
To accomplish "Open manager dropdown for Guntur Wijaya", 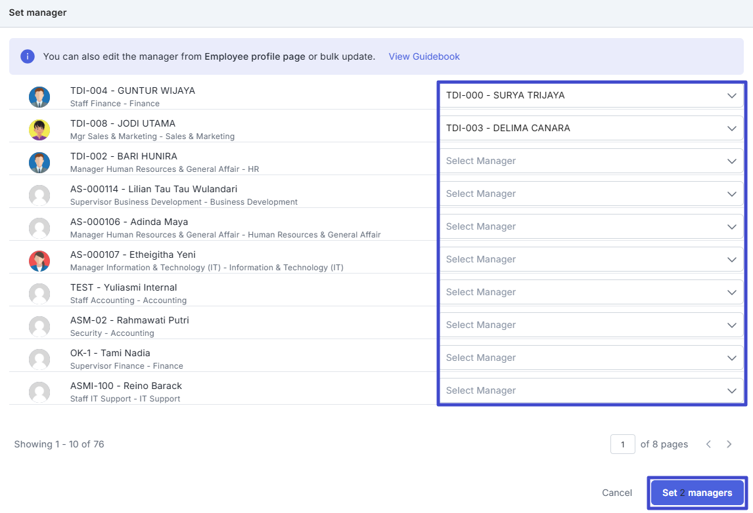I will (x=591, y=96).
